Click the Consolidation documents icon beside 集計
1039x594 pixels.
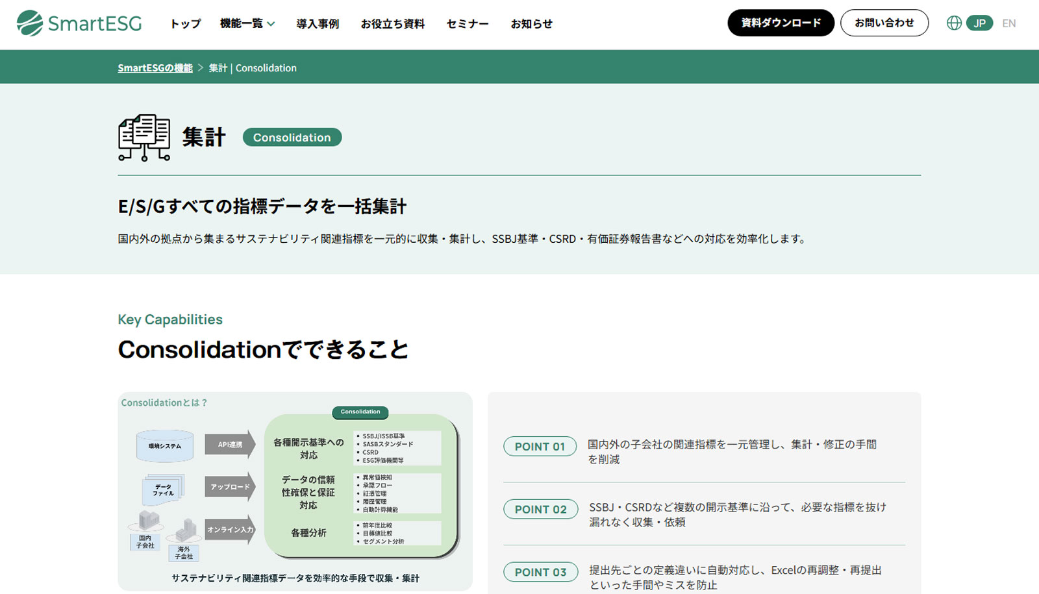(144, 138)
